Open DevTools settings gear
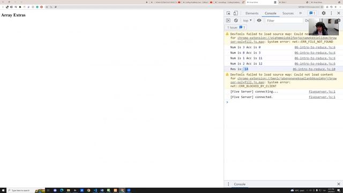Viewport: 343px width, 193px height. click(324, 13)
